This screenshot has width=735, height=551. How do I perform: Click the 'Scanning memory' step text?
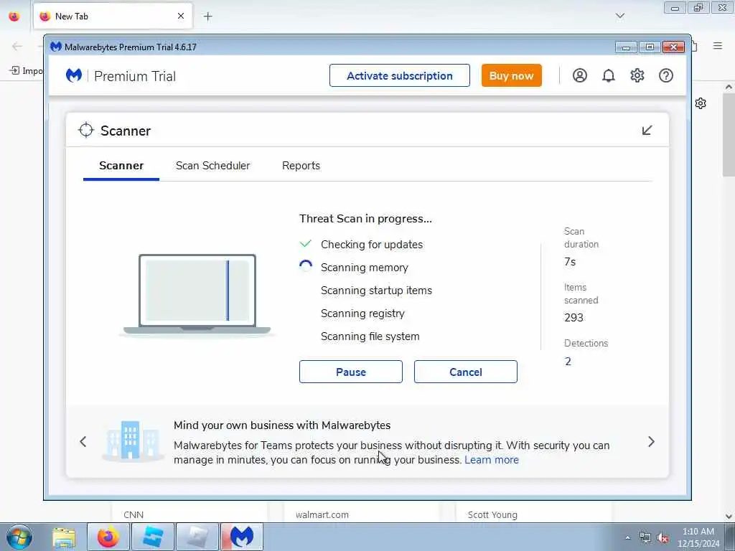pyautogui.click(x=364, y=268)
